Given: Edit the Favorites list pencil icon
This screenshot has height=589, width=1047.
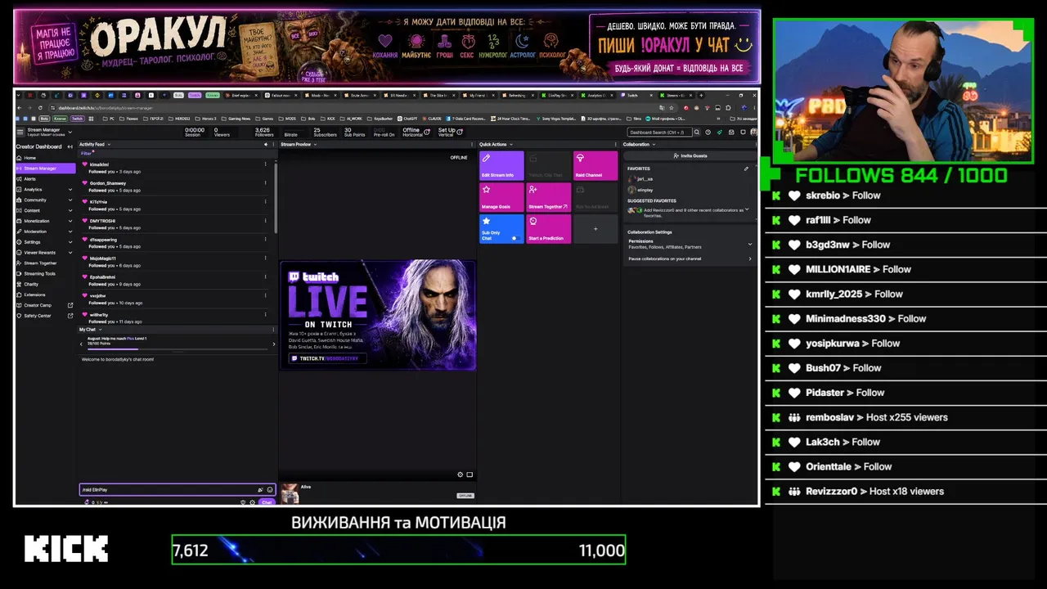Looking at the screenshot, I should click(x=746, y=169).
